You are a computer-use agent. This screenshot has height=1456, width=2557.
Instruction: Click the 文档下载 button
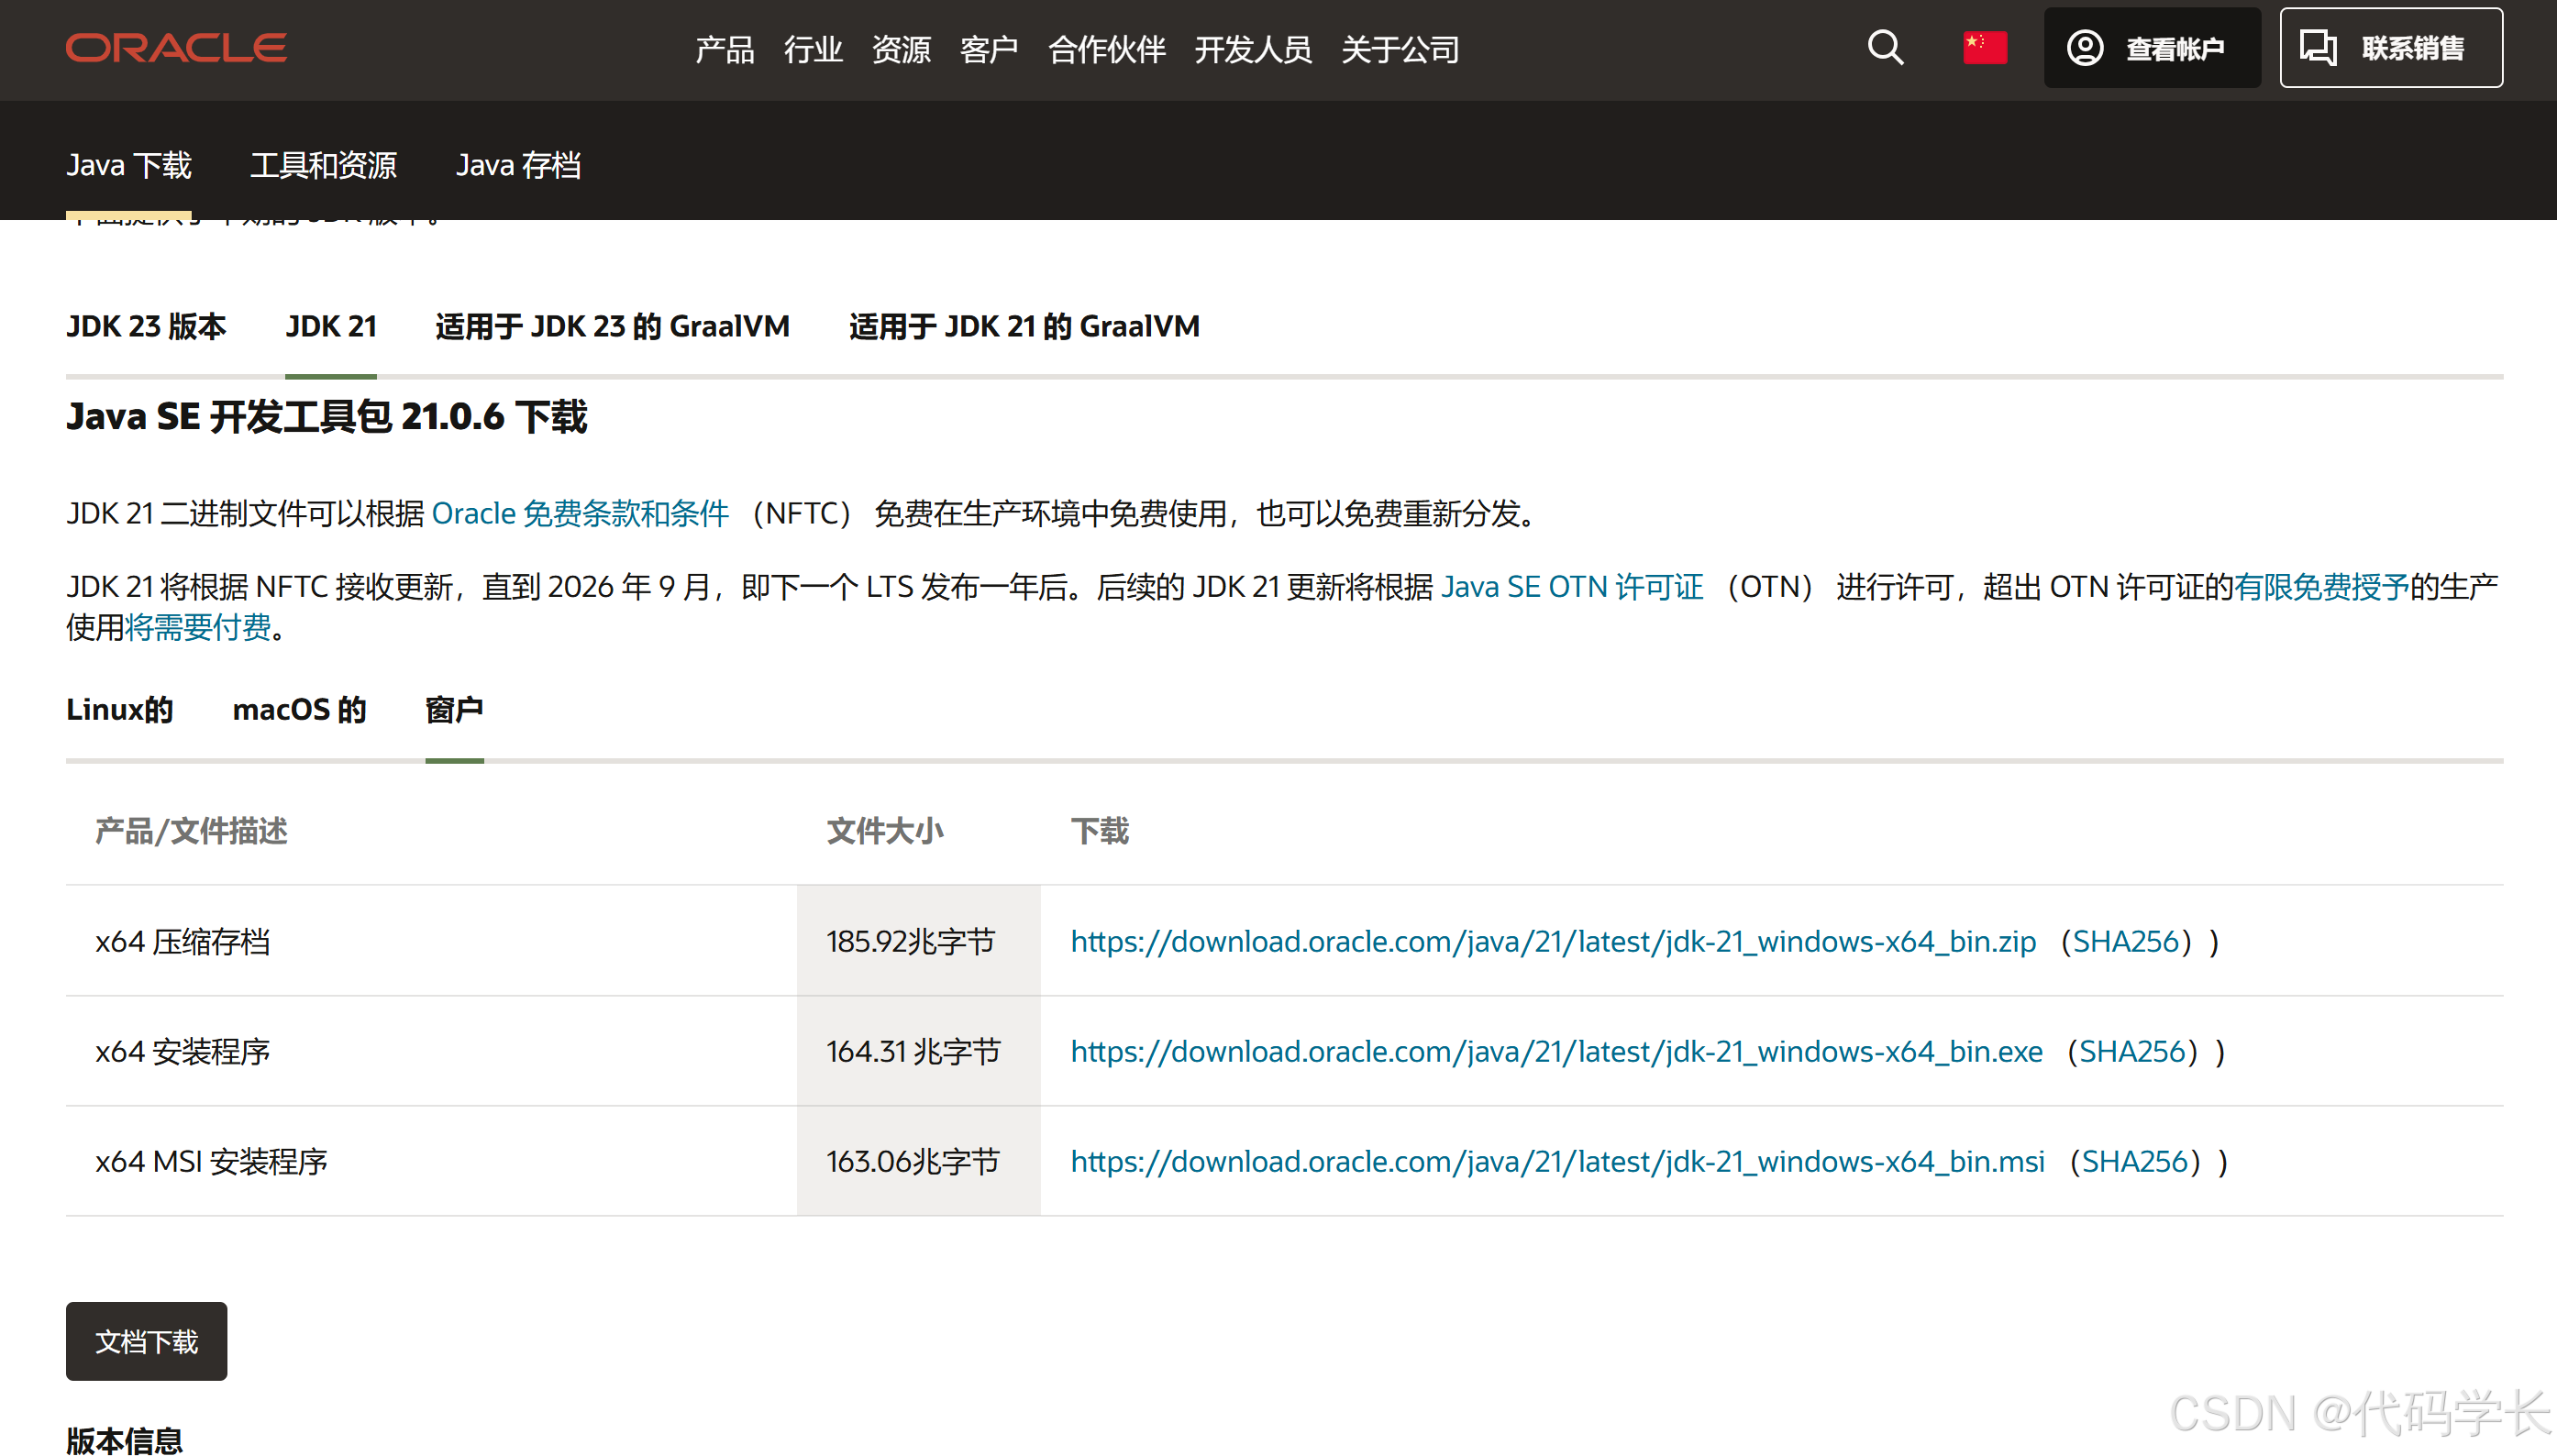(145, 1341)
